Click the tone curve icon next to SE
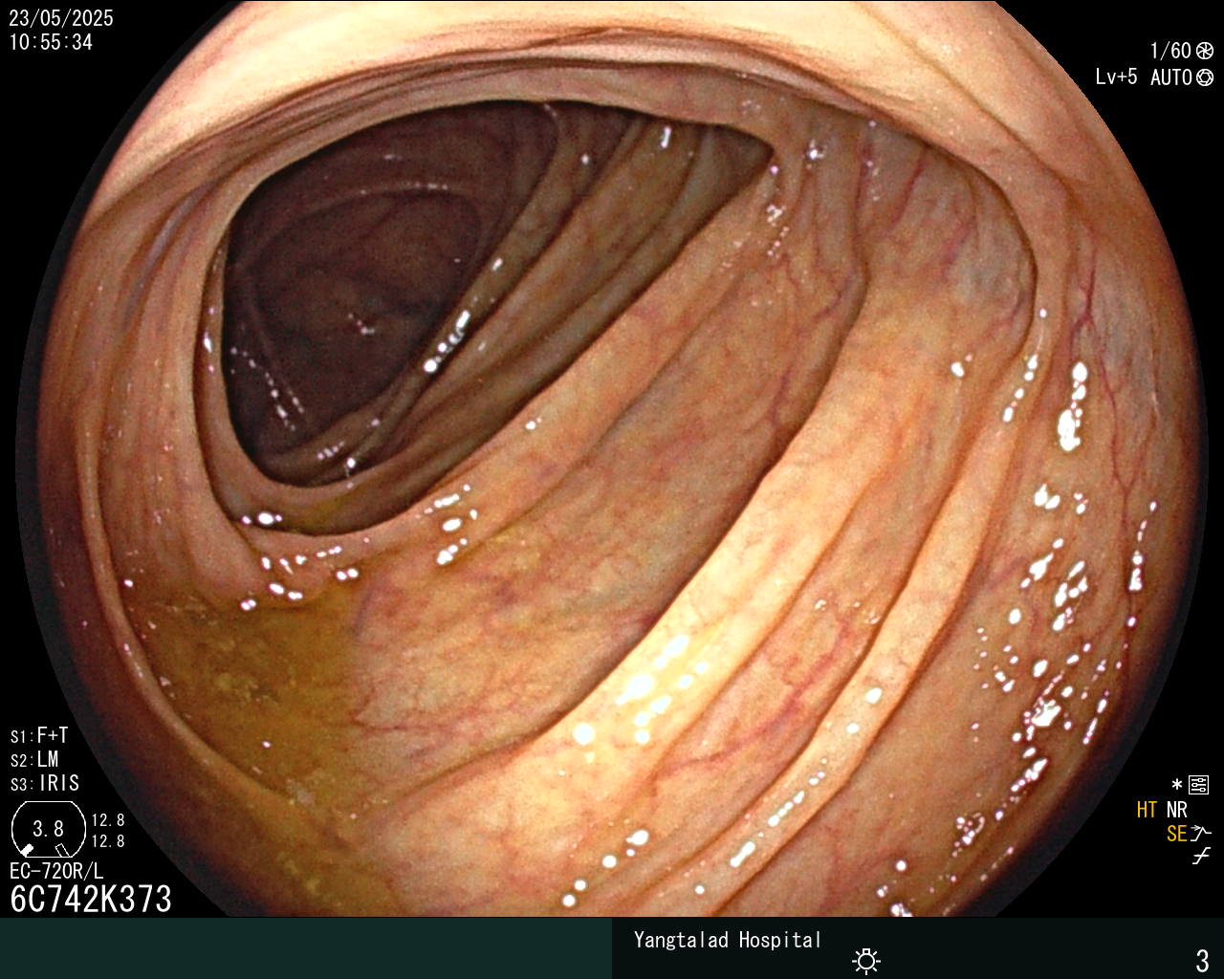 [1201, 834]
